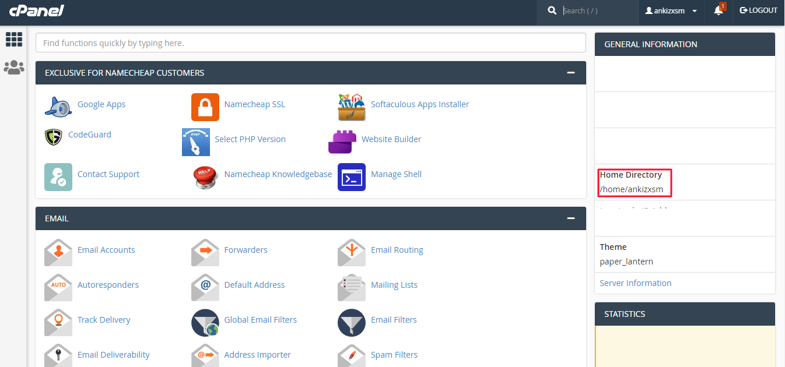Click the magnifier search icon in header

[552, 10]
